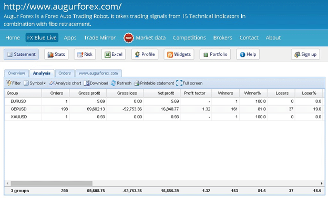Sort by the Group column header
Image resolution: width=328 pixels, height=198 pixels.
coord(23,93)
